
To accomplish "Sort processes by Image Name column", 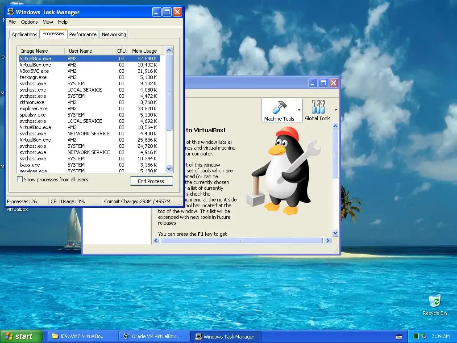I will [x=41, y=51].
